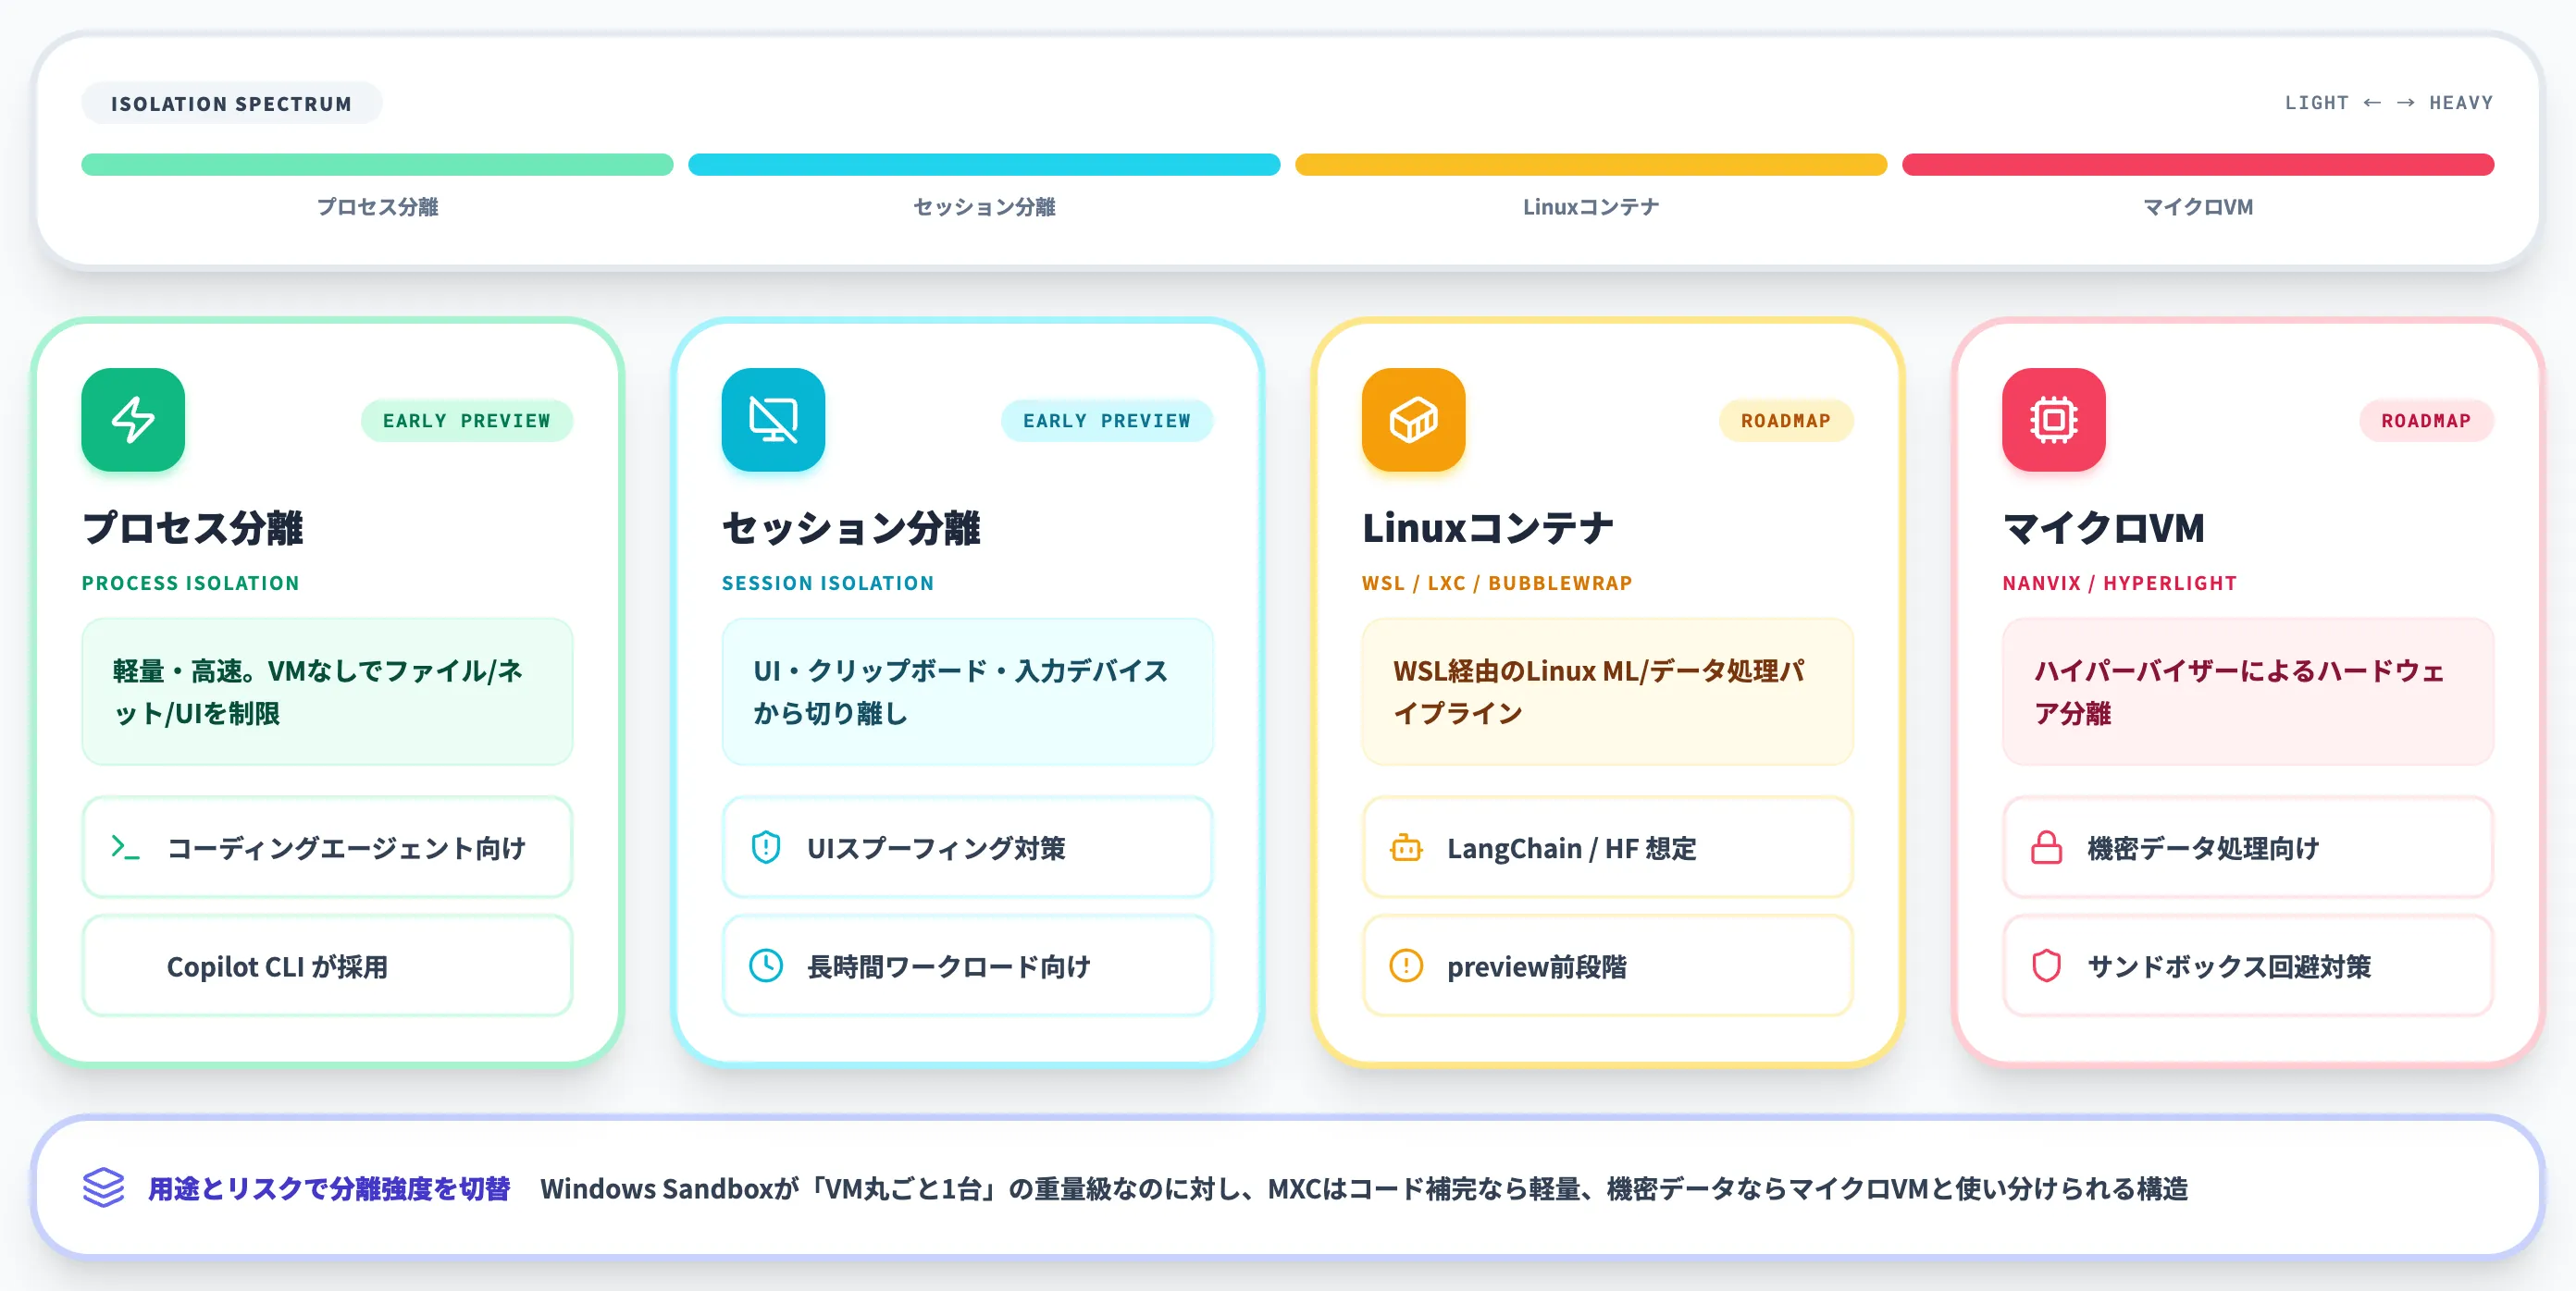Click the red CPU chip micro VM icon
This screenshot has width=2576, height=1291.
click(x=2053, y=420)
